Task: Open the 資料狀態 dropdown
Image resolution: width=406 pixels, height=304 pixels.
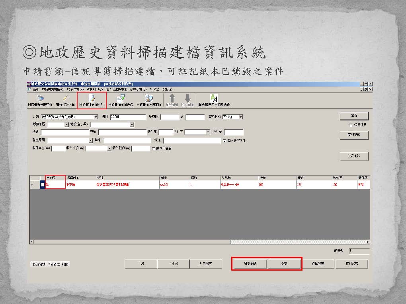Action: click(240, 117)
